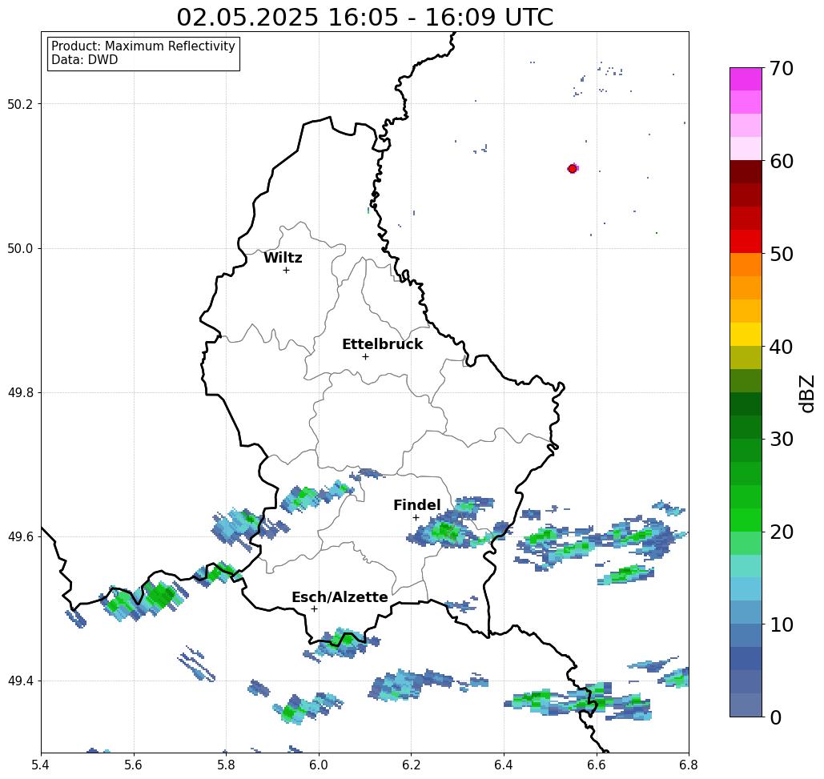Click the cross marker below Ettelbruck
Screen dimensions: 824x779
[366, 356]
